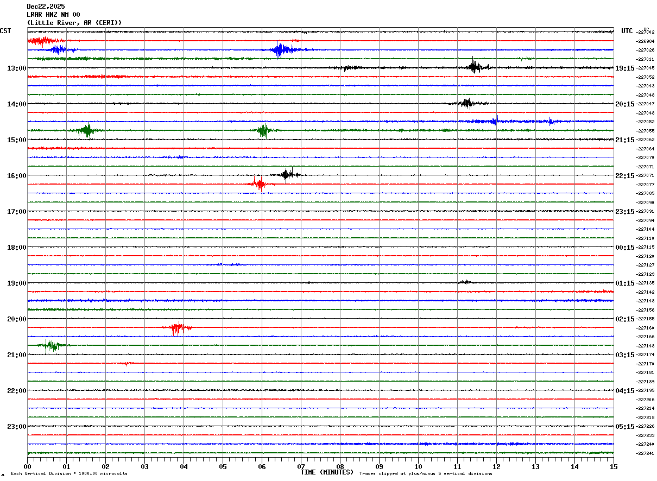The width and height of the screenshot is (657, 481).
Task: Select the DC offset value -227055
Action: [x=645, y=131]
